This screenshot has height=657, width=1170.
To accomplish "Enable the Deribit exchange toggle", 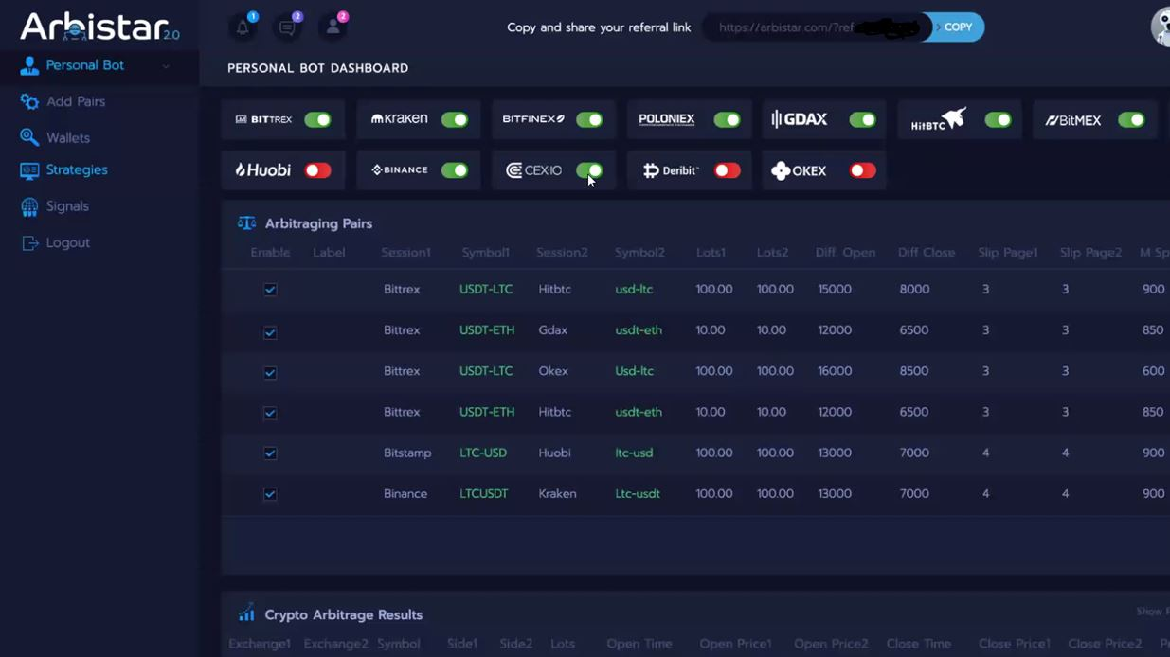I will 727,170.
